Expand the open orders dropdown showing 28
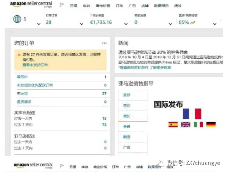The image size is (227, 173). point(82,24)
